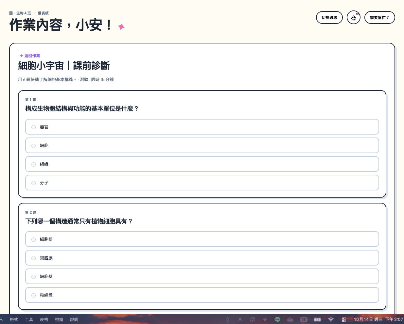Choose the 組織 option
404x324 pixels.
[202, 164]
